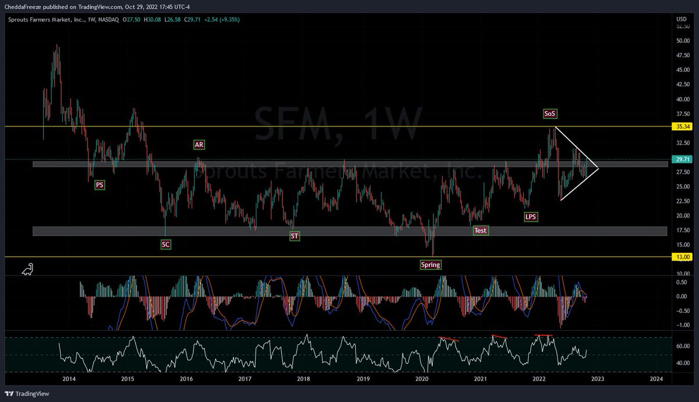699x402 pixels.
Task: Click the SoS label on the chart
Action: coord(550,113)
